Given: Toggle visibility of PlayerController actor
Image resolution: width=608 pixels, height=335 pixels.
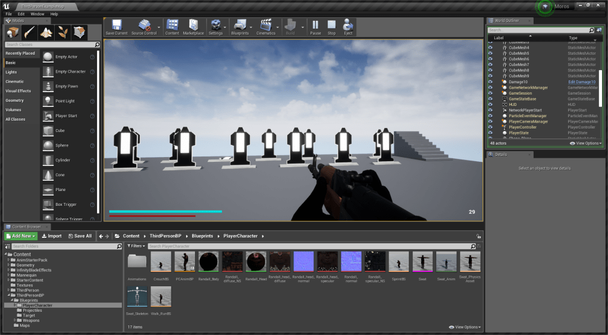Looking at the screenshot, I should click(490, 127).
